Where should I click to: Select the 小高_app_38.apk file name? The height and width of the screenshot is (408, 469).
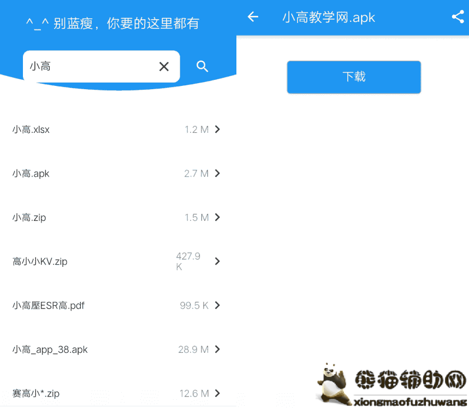click(50, 350)
